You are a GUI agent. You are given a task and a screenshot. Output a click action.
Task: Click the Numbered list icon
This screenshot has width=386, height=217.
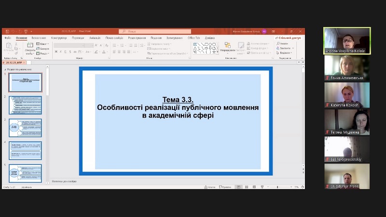pos(123,45)
